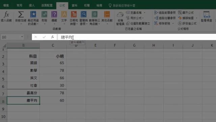Switch to the Home tab
Screen dimensions: 216x122
pyautogui.click(x=19, y=5)
